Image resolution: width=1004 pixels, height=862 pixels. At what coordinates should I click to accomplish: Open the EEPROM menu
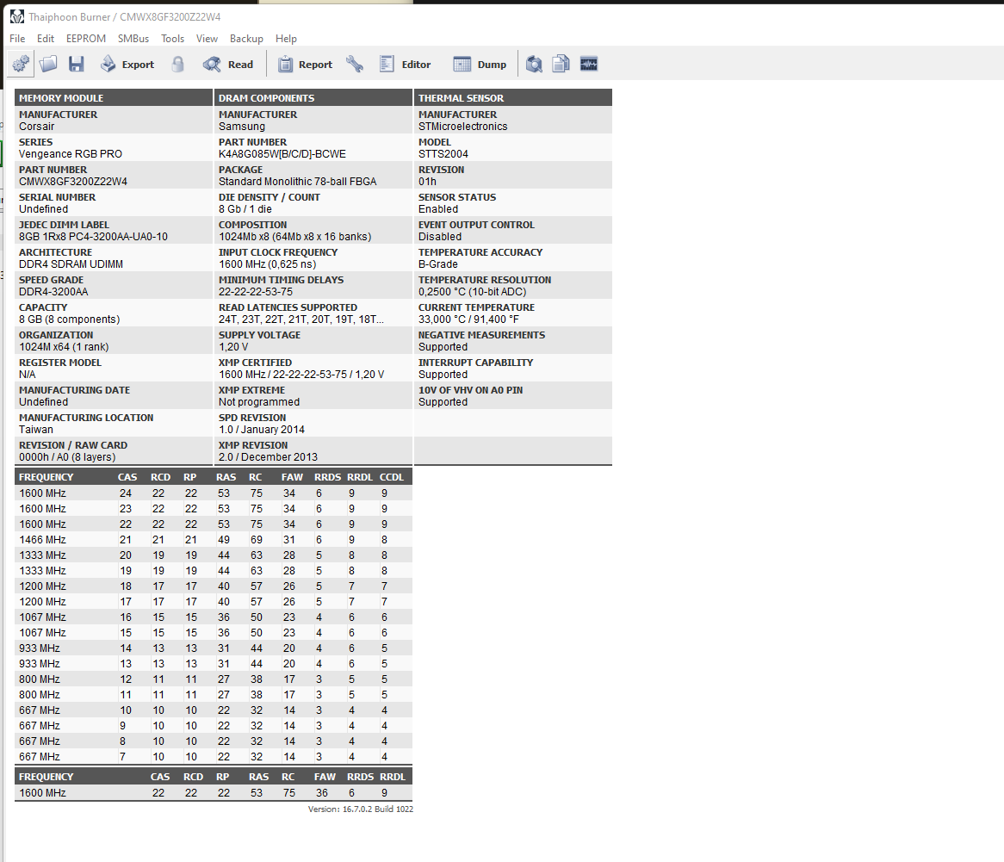click(86, 39)
